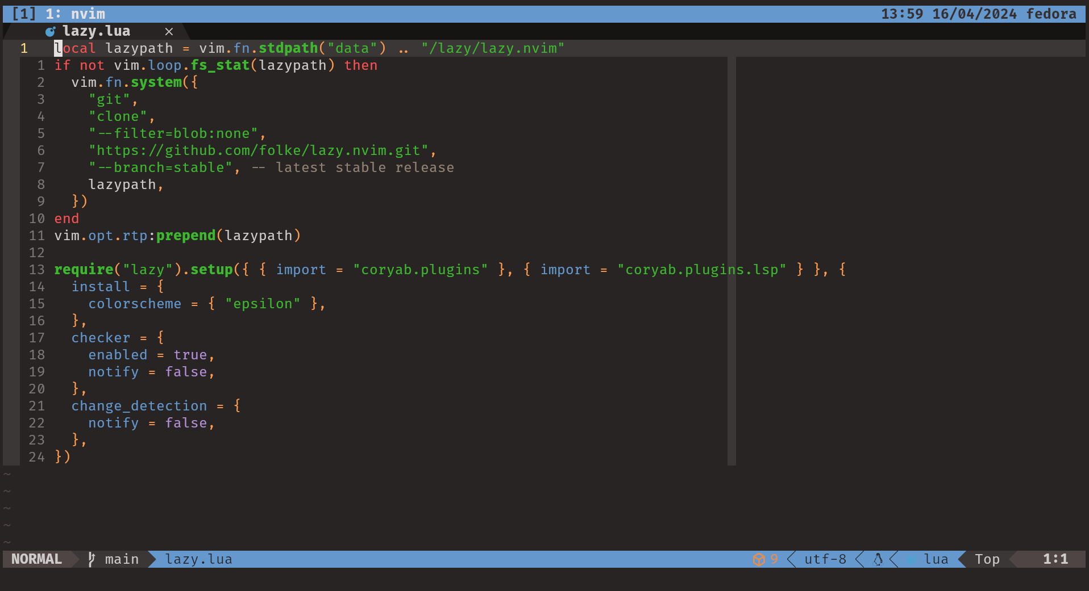Click the Linux penguin icon in statusline
This screenshot has width=1089, height=591.
pyautogui.click(x=878, y=559)
